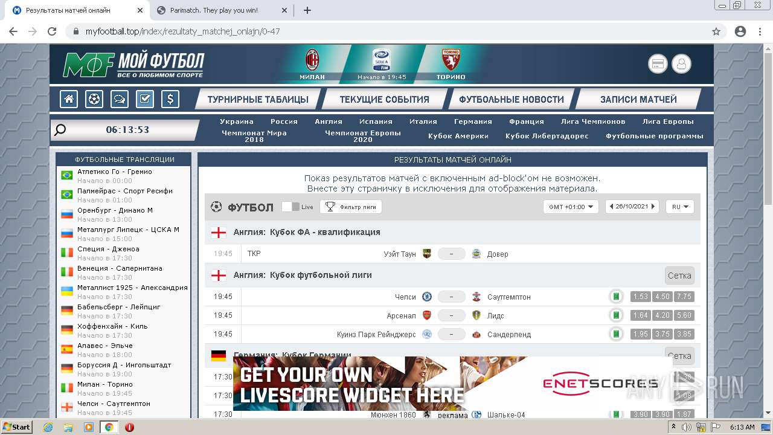Open Chrome menu three dots
This screenshot has height=435, width=773.
759,31
